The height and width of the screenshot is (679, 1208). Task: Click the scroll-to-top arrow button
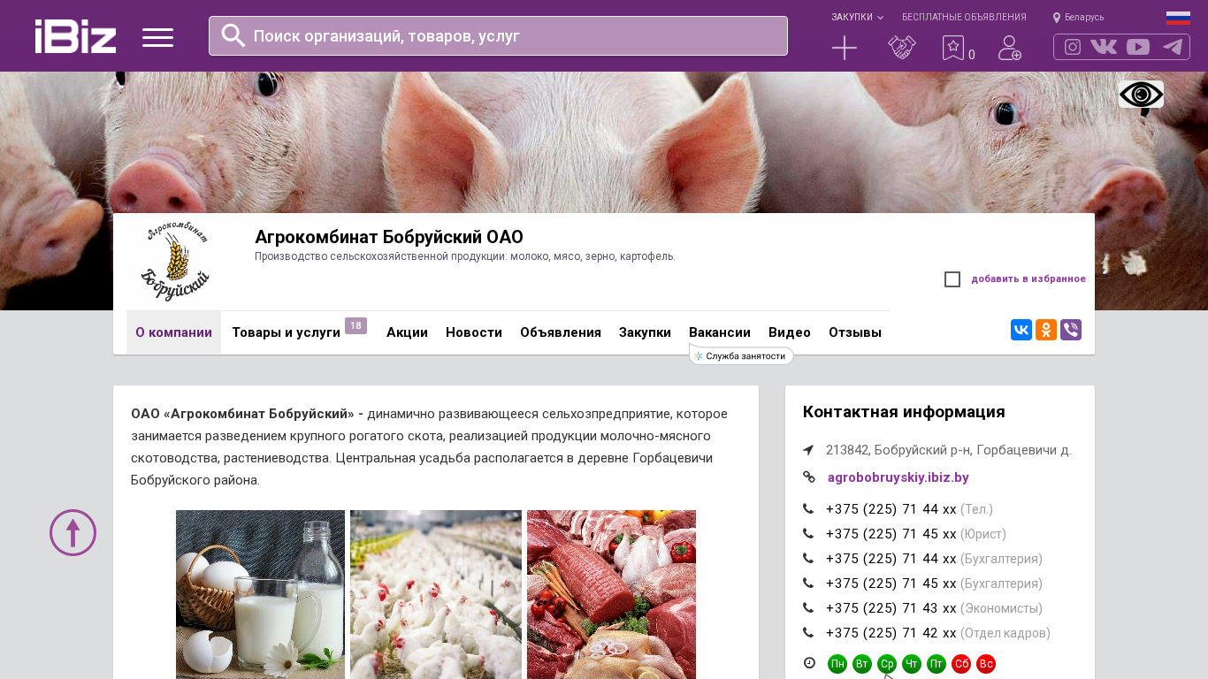click(73, 532)
